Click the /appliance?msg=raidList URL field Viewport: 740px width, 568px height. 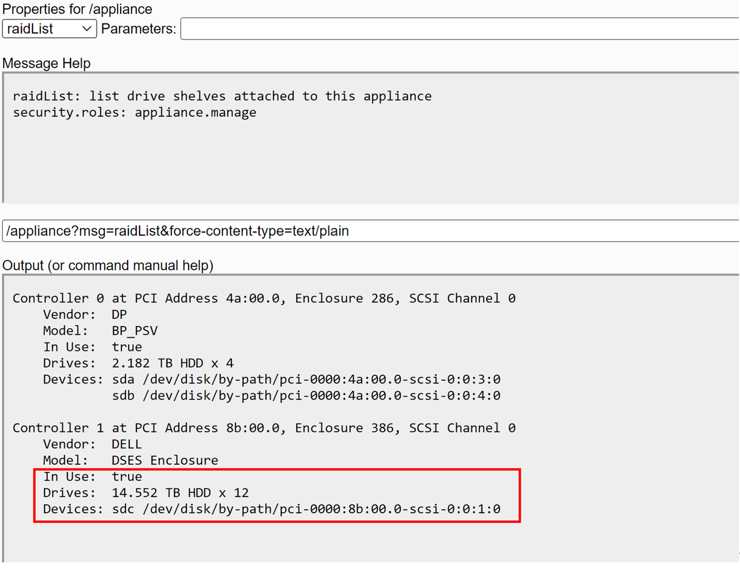371,231
